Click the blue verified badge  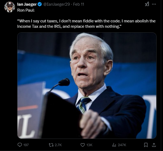(x=40, y=4)
